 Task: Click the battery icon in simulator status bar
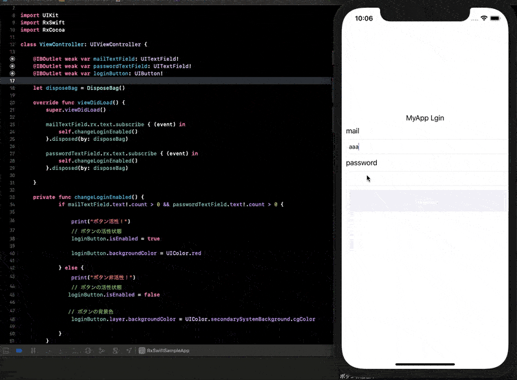point(495,19)
